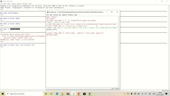Click the NameError line in Shell
170x96 pixels.
17,40
